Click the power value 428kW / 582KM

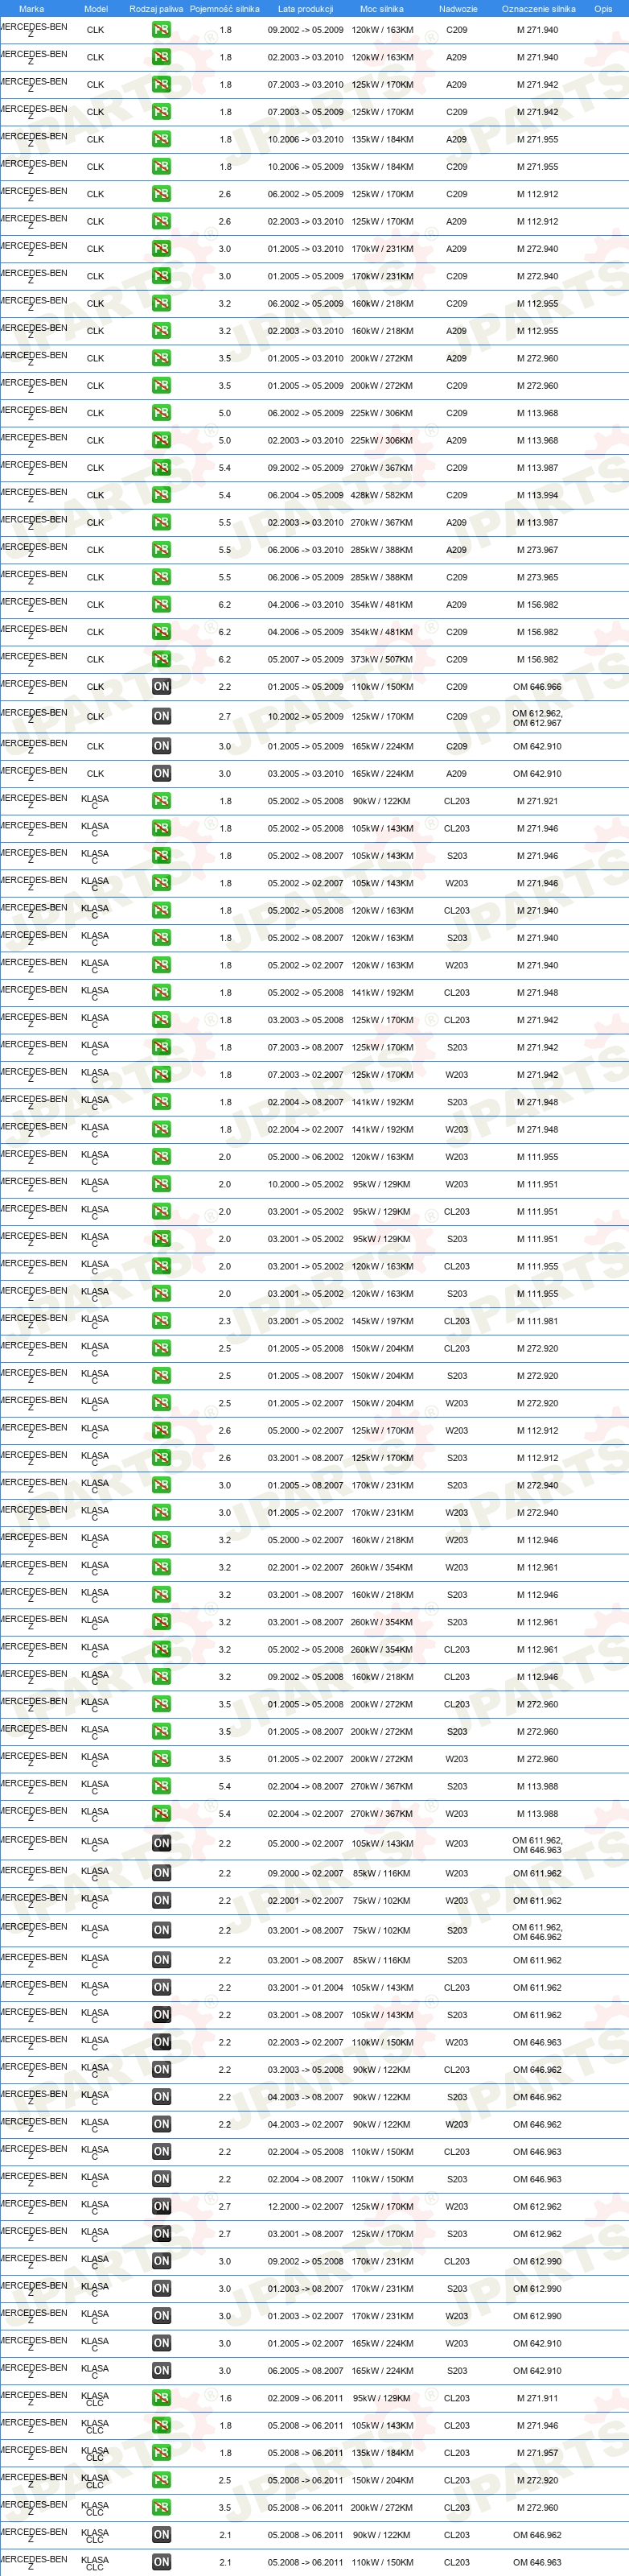381,495
